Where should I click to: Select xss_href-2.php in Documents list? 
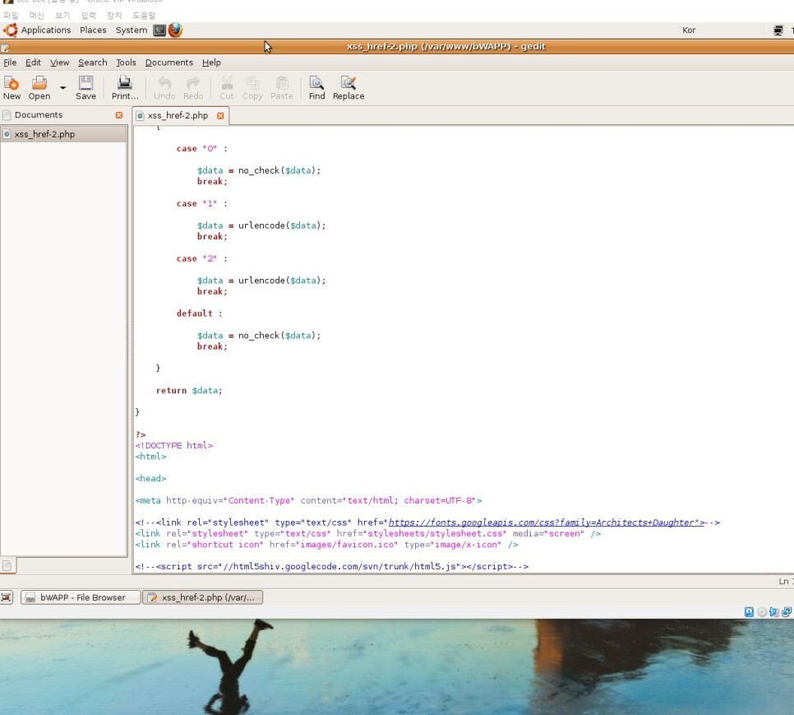coord(64,134)
